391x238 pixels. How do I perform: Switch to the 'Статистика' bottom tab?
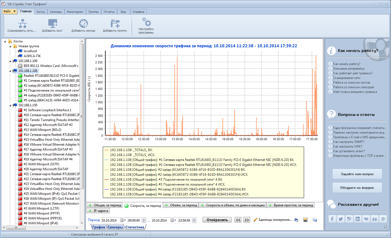coord(135,227)
